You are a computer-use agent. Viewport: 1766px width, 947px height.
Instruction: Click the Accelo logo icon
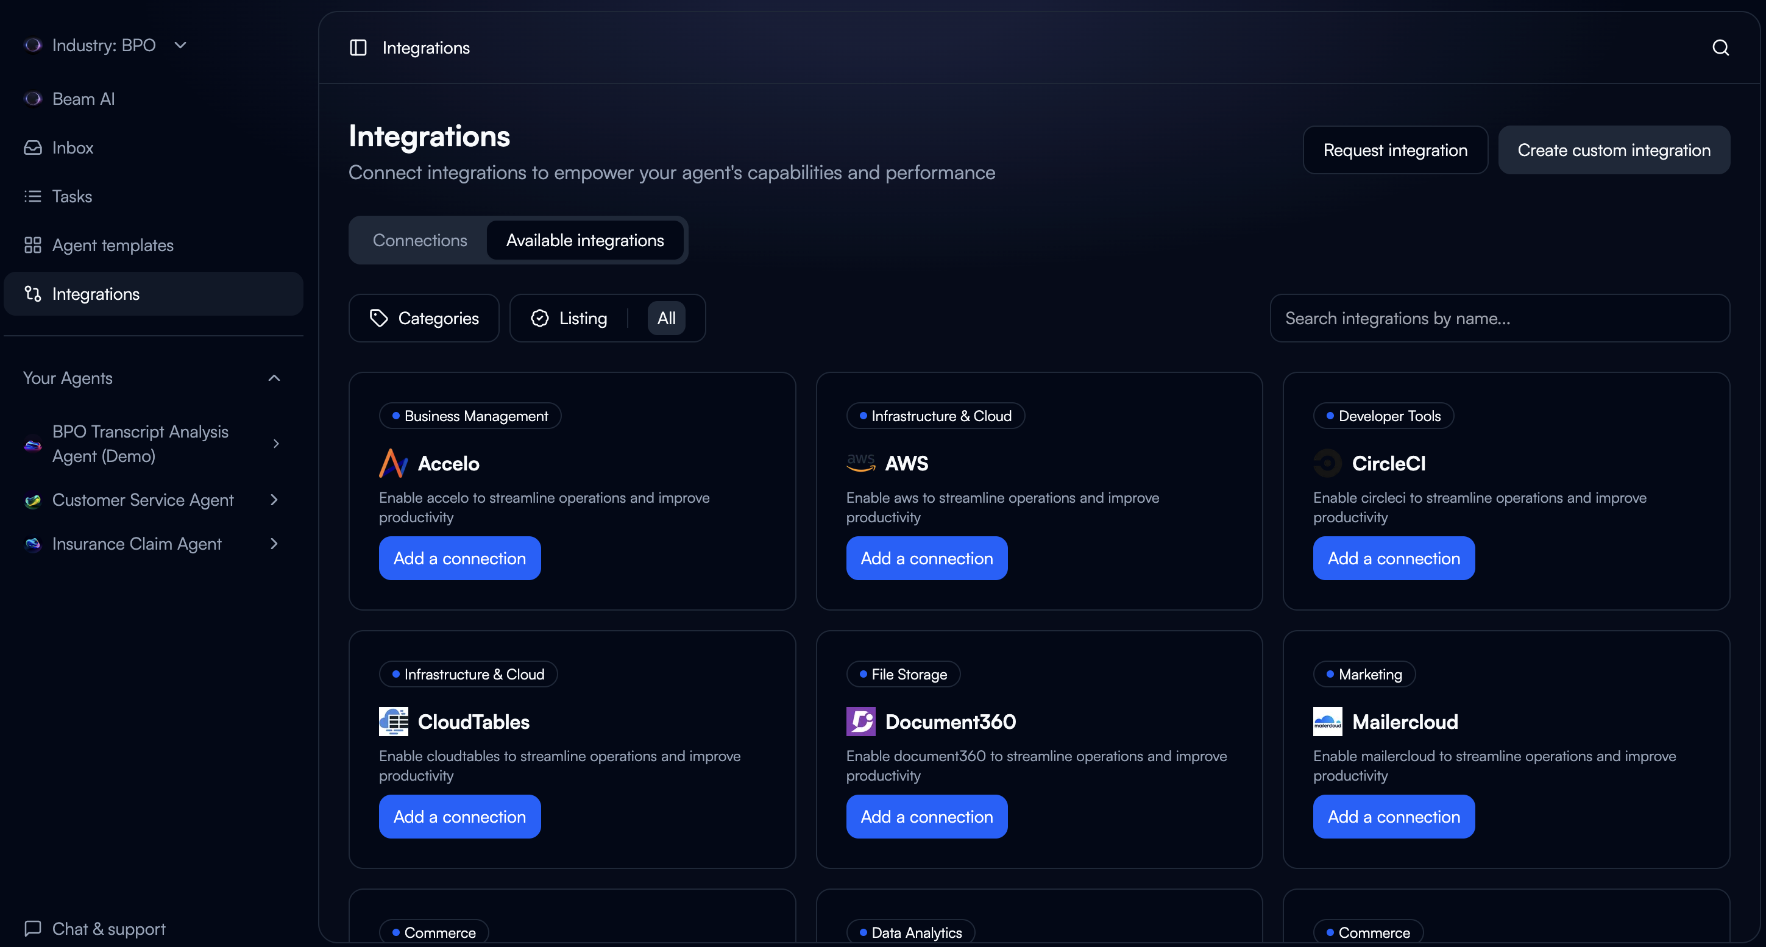[393, 463]
